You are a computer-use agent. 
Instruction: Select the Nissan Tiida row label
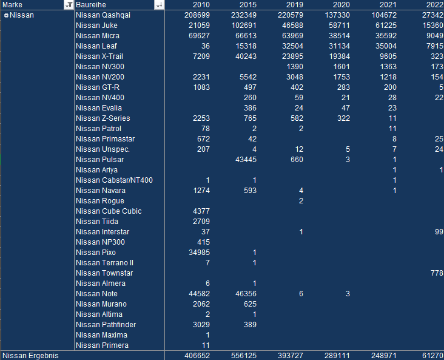97,222
